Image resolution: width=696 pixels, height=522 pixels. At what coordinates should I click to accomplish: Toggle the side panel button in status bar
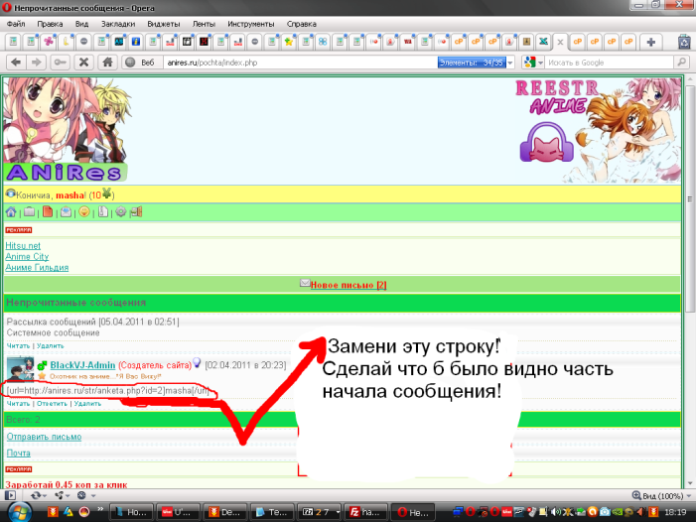(x=10, y=495)
